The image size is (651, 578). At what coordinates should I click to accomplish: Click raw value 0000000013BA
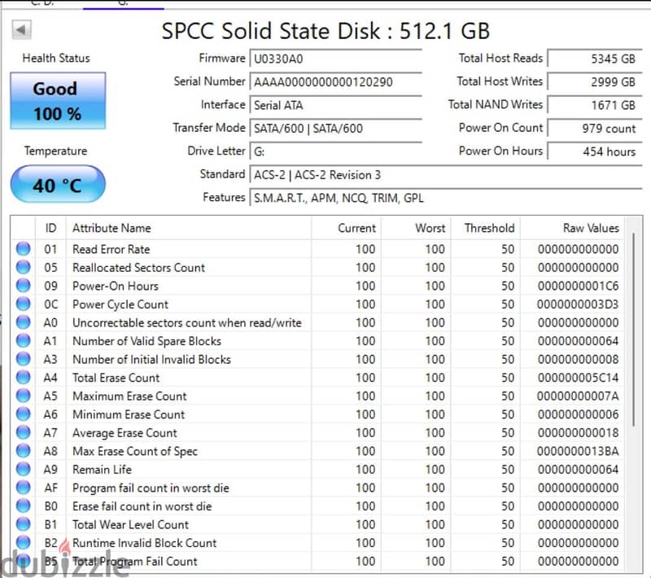tap(578, 451)
